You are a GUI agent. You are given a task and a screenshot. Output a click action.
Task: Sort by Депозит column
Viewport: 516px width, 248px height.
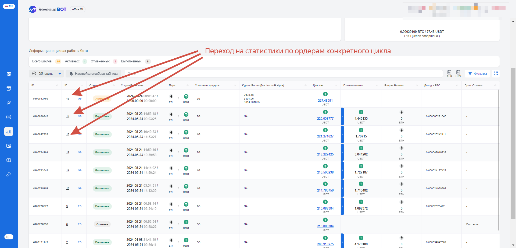click(x=325, y=86)
